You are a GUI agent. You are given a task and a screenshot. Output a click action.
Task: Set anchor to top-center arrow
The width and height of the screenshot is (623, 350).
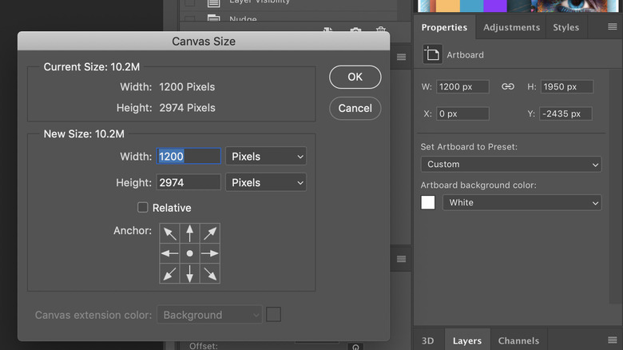tap(189, 233)
